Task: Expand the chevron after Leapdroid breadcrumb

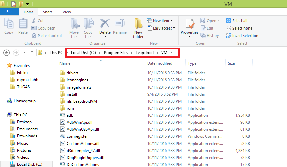Action: click(157, 53)
